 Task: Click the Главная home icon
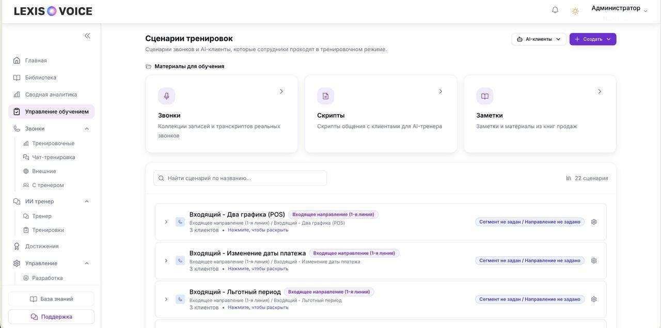pyautogui.click(x=17, y=60)
